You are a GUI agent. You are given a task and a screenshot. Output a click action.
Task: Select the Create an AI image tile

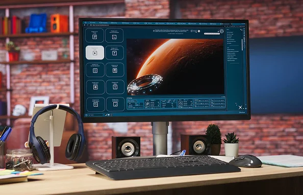click(x=94, y=36)
